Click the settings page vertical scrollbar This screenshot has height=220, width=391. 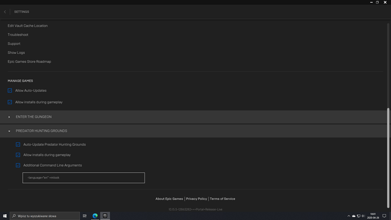(x=388, y=158)
